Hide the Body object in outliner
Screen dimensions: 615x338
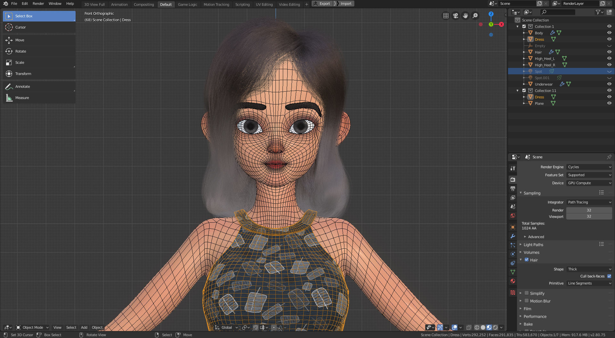609,33
